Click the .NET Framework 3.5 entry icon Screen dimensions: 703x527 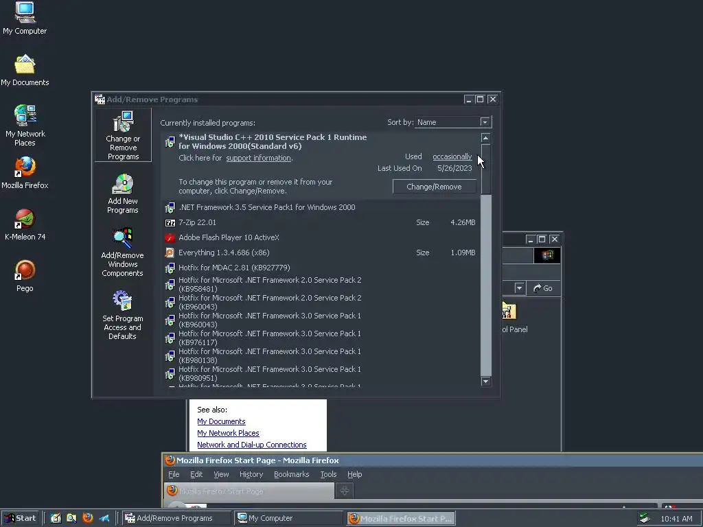point(170,207)
